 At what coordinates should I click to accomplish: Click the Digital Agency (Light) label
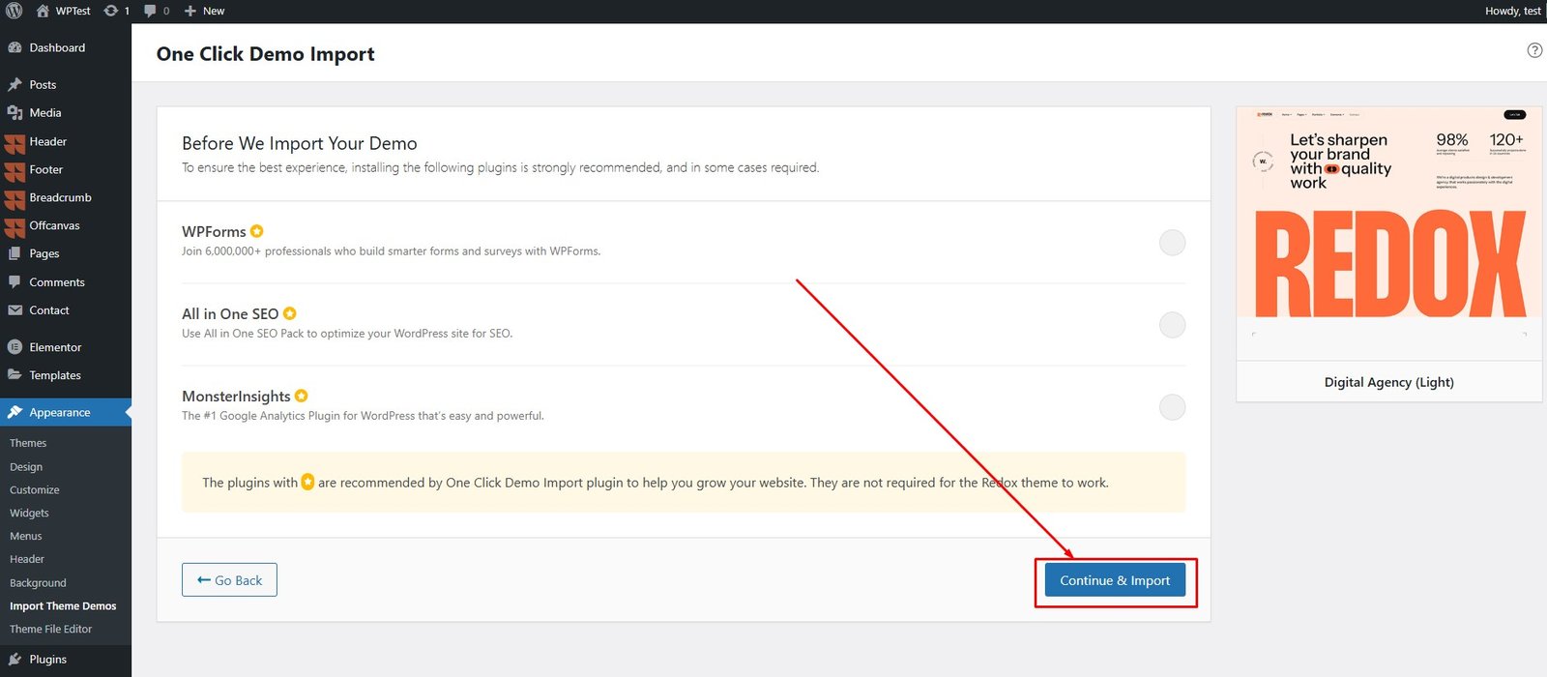point(1389,382)
